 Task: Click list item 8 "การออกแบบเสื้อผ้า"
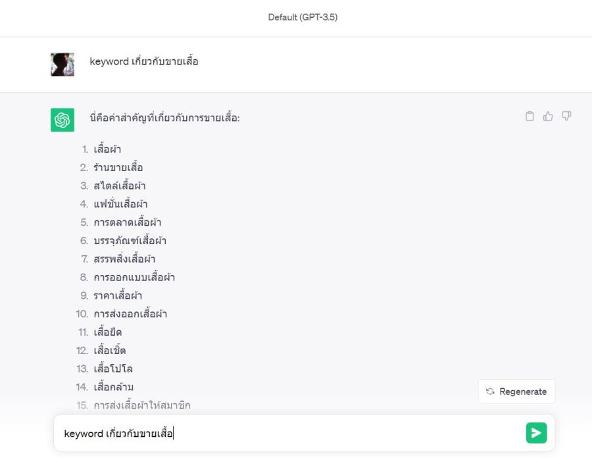[x=134, y=277]
